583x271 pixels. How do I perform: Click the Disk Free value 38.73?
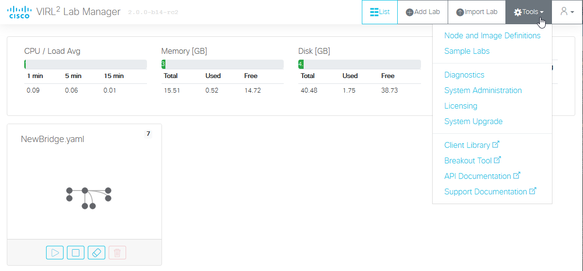(x=389, y=90)
